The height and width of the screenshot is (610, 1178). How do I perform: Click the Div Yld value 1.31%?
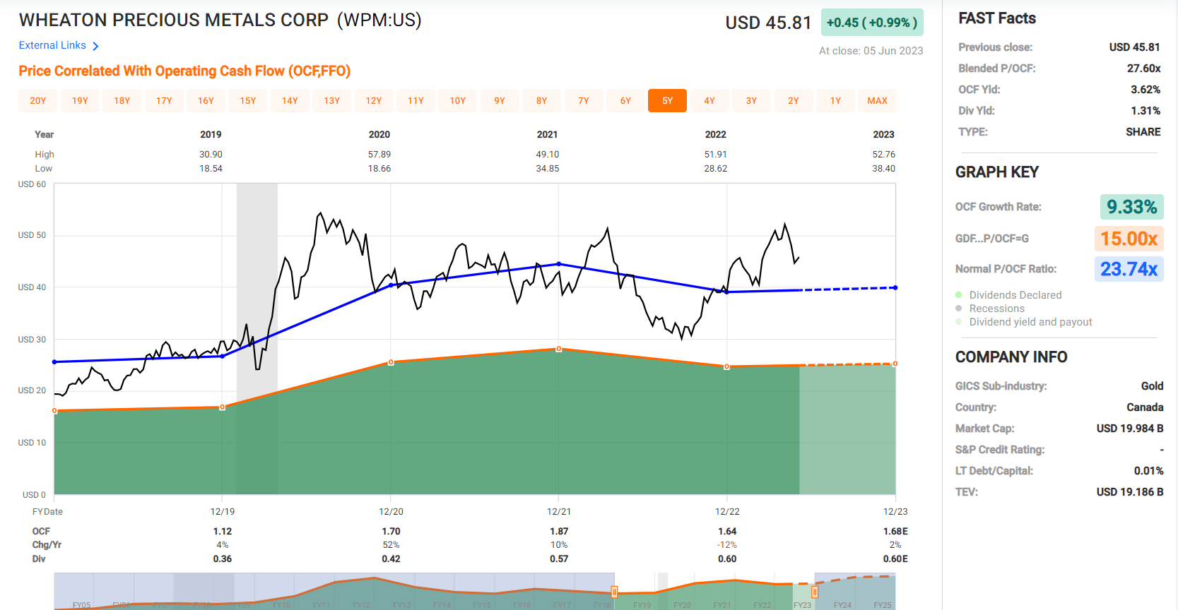pyautogui.click(x=1145, y=111)
